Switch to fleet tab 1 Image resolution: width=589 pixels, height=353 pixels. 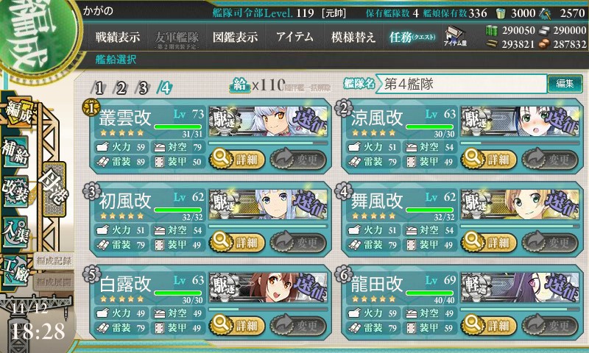click(98, 88)
